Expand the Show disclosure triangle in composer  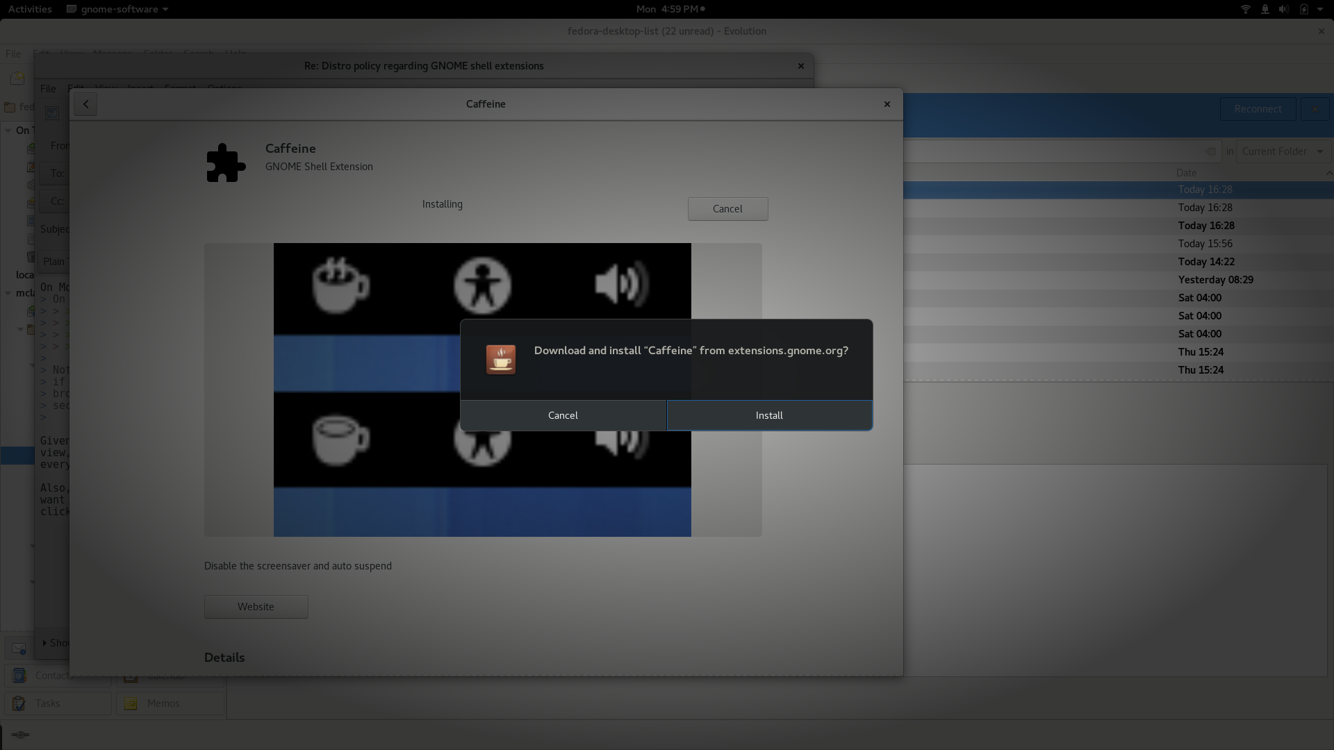tap(44, 643)
